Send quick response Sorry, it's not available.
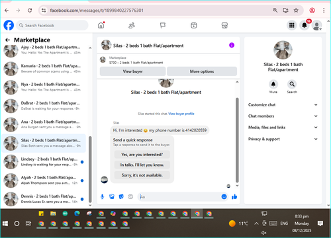The width and height of the screenshot is (331, 238). (142, 175)
